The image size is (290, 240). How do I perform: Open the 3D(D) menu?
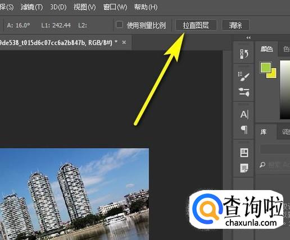point(58,7)
